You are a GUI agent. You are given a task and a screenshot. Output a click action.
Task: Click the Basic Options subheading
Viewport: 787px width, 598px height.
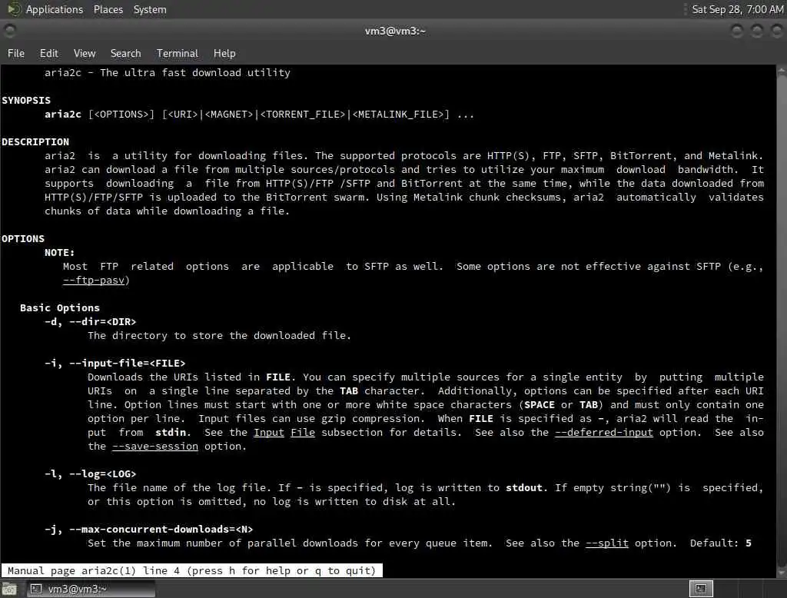(x=60, y=307)
